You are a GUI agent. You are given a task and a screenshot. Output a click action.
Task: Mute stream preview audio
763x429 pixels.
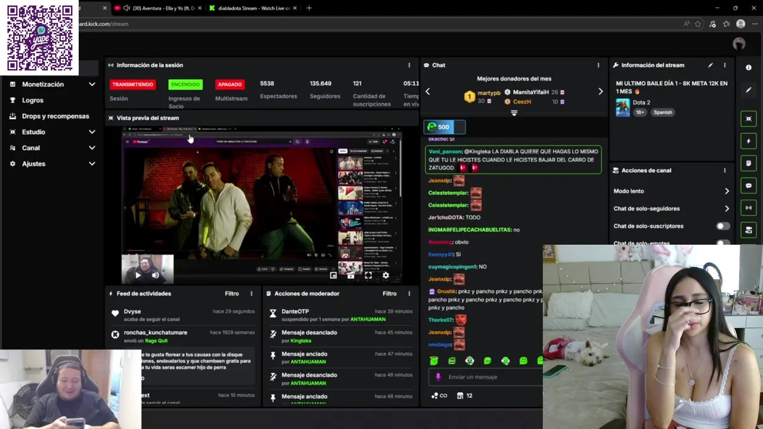pos(155,275)
